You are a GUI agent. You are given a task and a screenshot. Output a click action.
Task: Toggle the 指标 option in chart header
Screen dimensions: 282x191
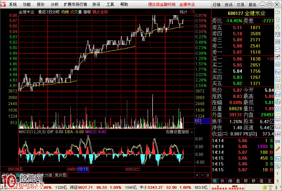point(87,12)
